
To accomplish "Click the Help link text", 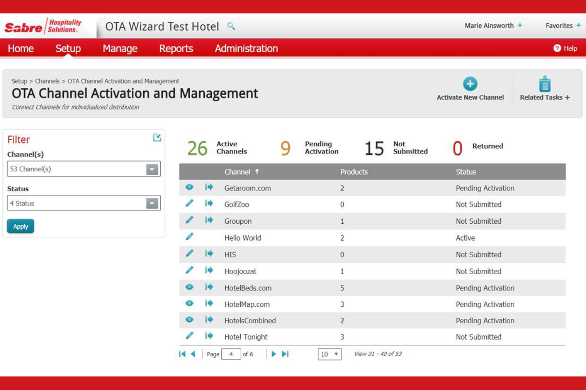I will pos(570,48).
